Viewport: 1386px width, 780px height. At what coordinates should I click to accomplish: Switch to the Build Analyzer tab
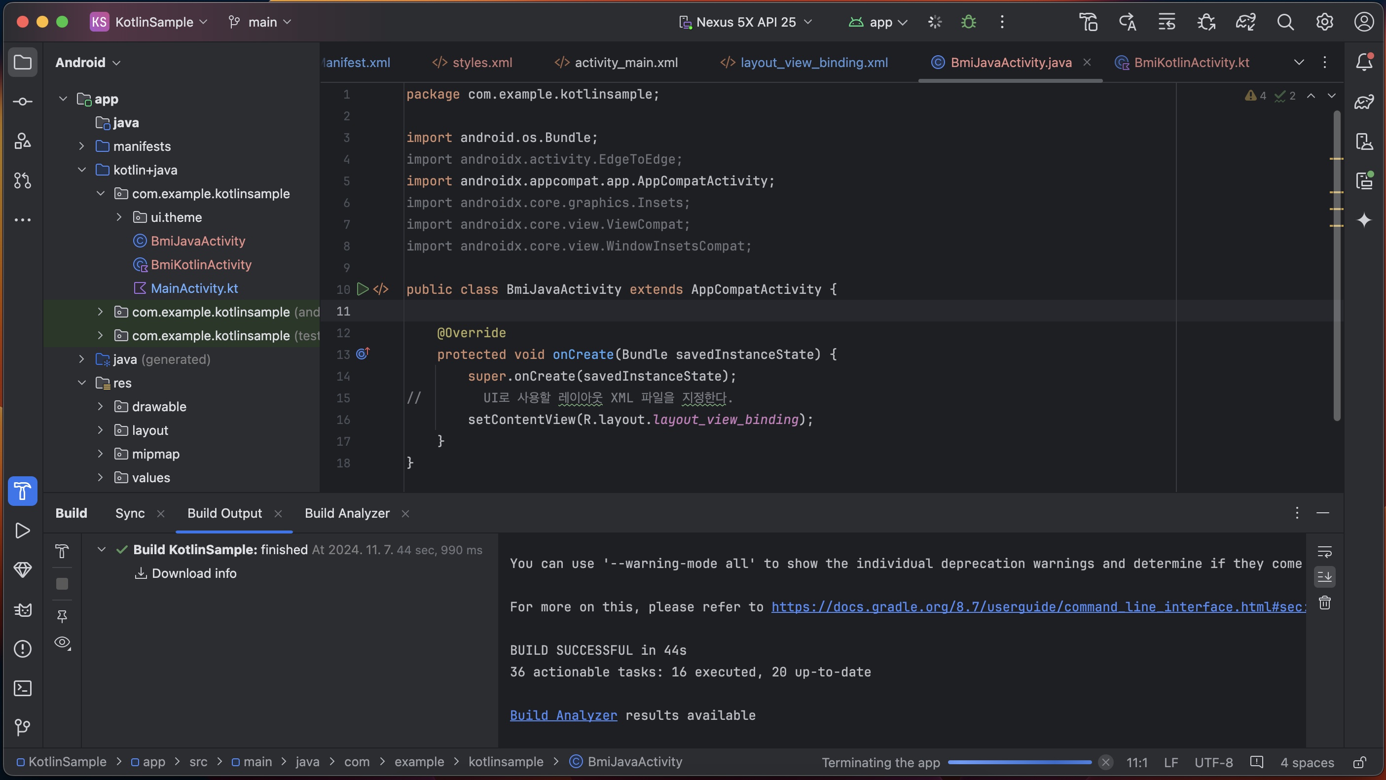click(x=346, y=513)
